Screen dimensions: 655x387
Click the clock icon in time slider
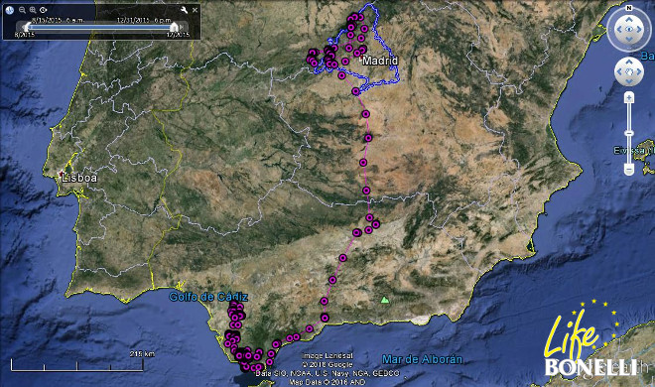10,10
